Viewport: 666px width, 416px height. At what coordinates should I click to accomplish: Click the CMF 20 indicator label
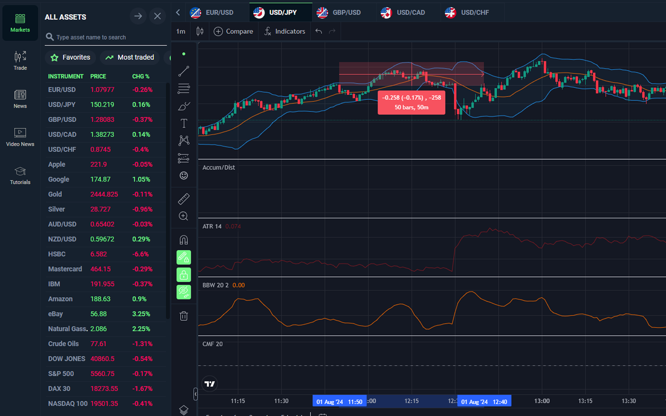pyautogui.click(x=212, y=344)
